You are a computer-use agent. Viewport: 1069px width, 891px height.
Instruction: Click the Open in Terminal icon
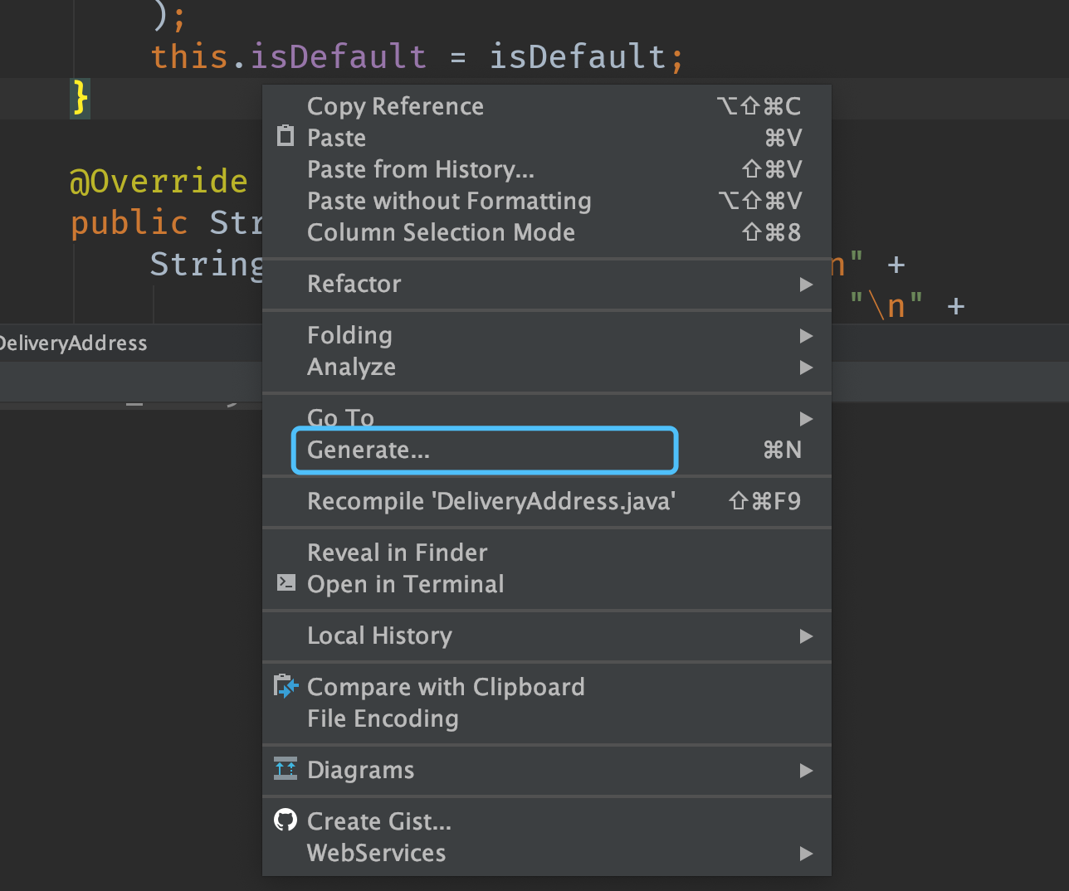click(x=286, y=583)
